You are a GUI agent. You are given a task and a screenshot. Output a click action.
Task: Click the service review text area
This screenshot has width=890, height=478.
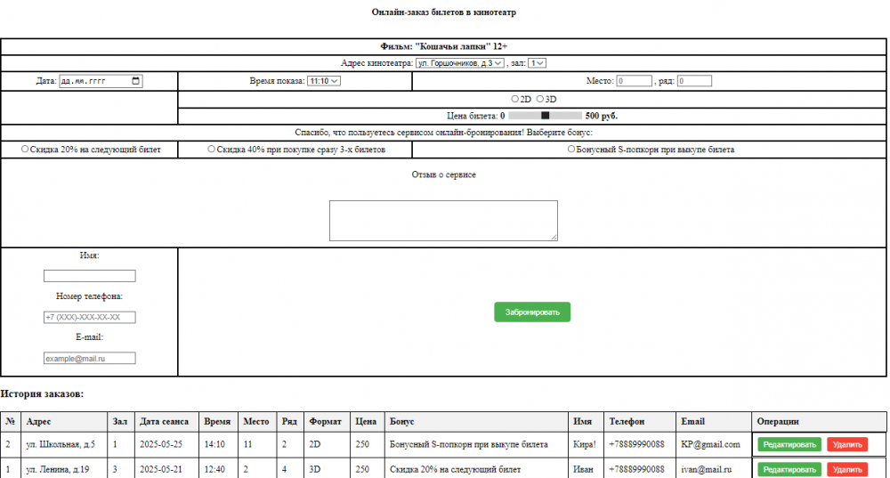pos(443,220)
